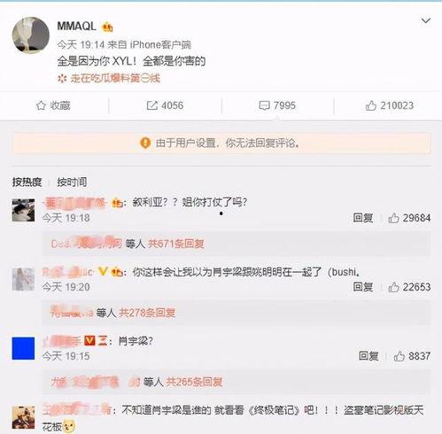Expand the 共278条回复 reply thread
The image size is (442, 434).
147,313
